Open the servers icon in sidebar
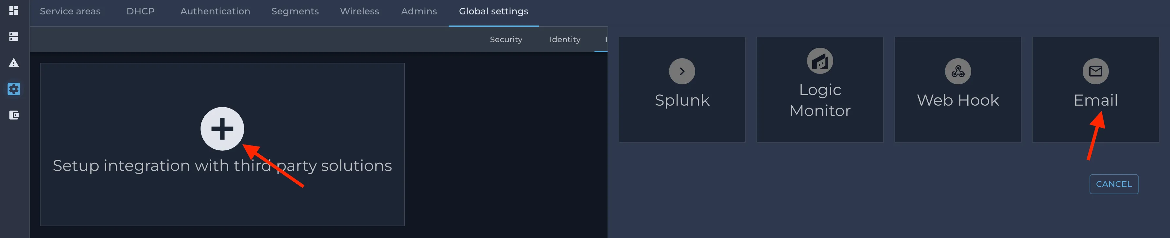The height and width of the screenshot is (238, 1170). (x=14, y=36)
